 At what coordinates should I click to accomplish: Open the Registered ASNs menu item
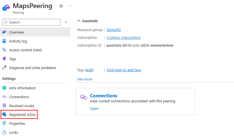pyautogui.click(x=19, y=115)
